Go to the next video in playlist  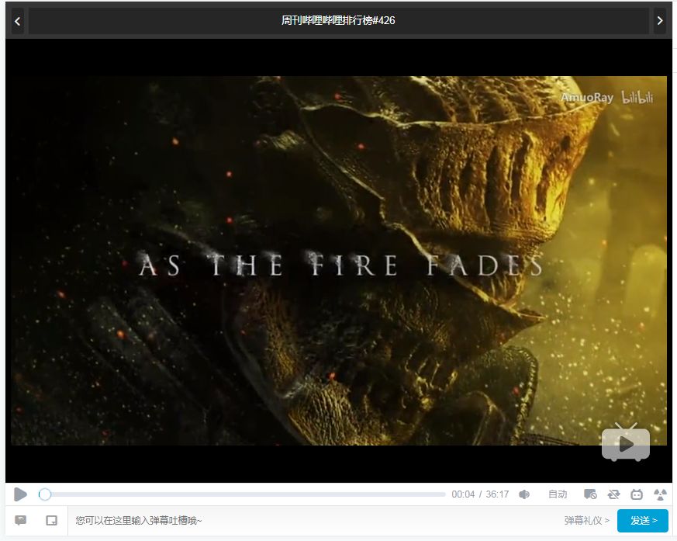click(x=660, y=21)
